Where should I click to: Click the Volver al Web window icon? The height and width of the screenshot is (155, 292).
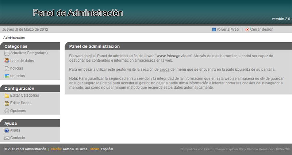(214, 30)
